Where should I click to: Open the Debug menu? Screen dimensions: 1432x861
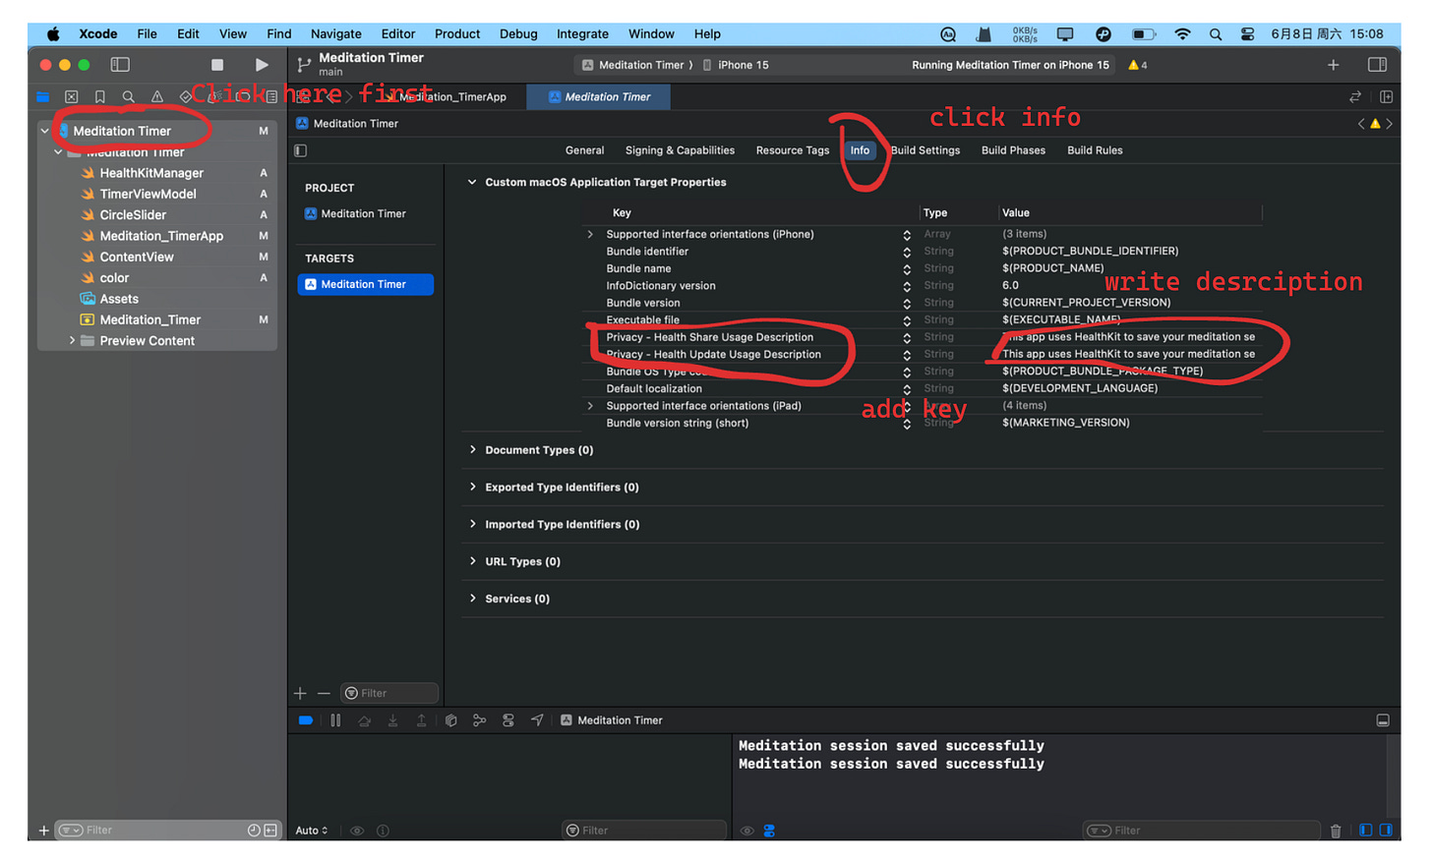pyautogui.click(x=518, y=33)
